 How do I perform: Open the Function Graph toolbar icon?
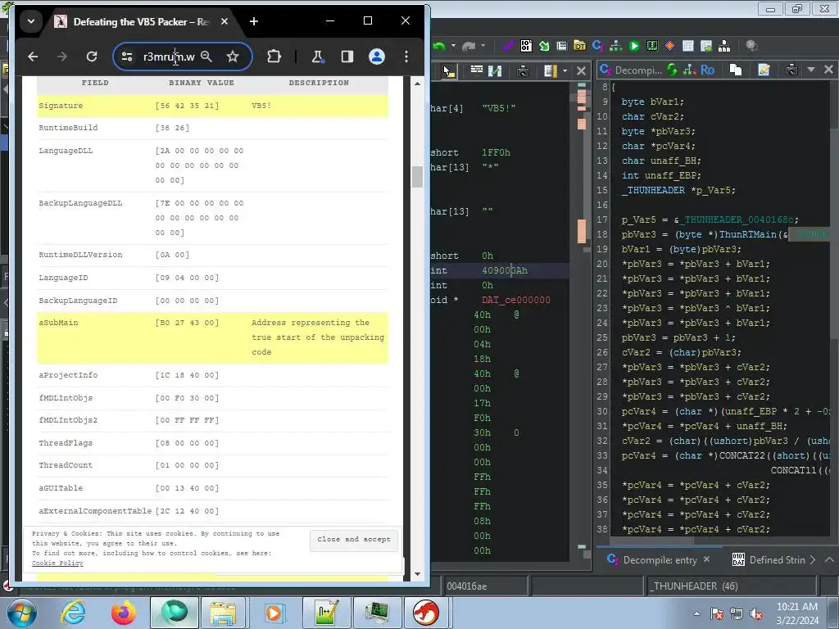click(616, 46)
